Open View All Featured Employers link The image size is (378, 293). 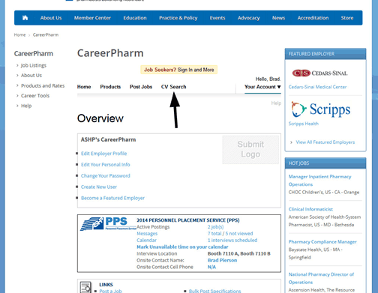coord(325,142)
